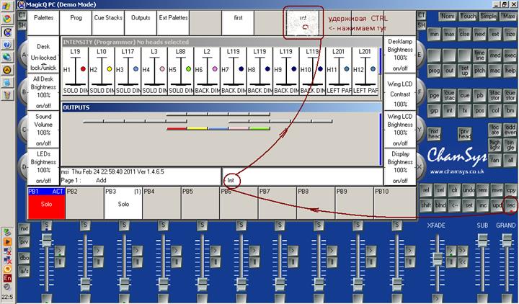Toggle the odd even button

point(510,130)
